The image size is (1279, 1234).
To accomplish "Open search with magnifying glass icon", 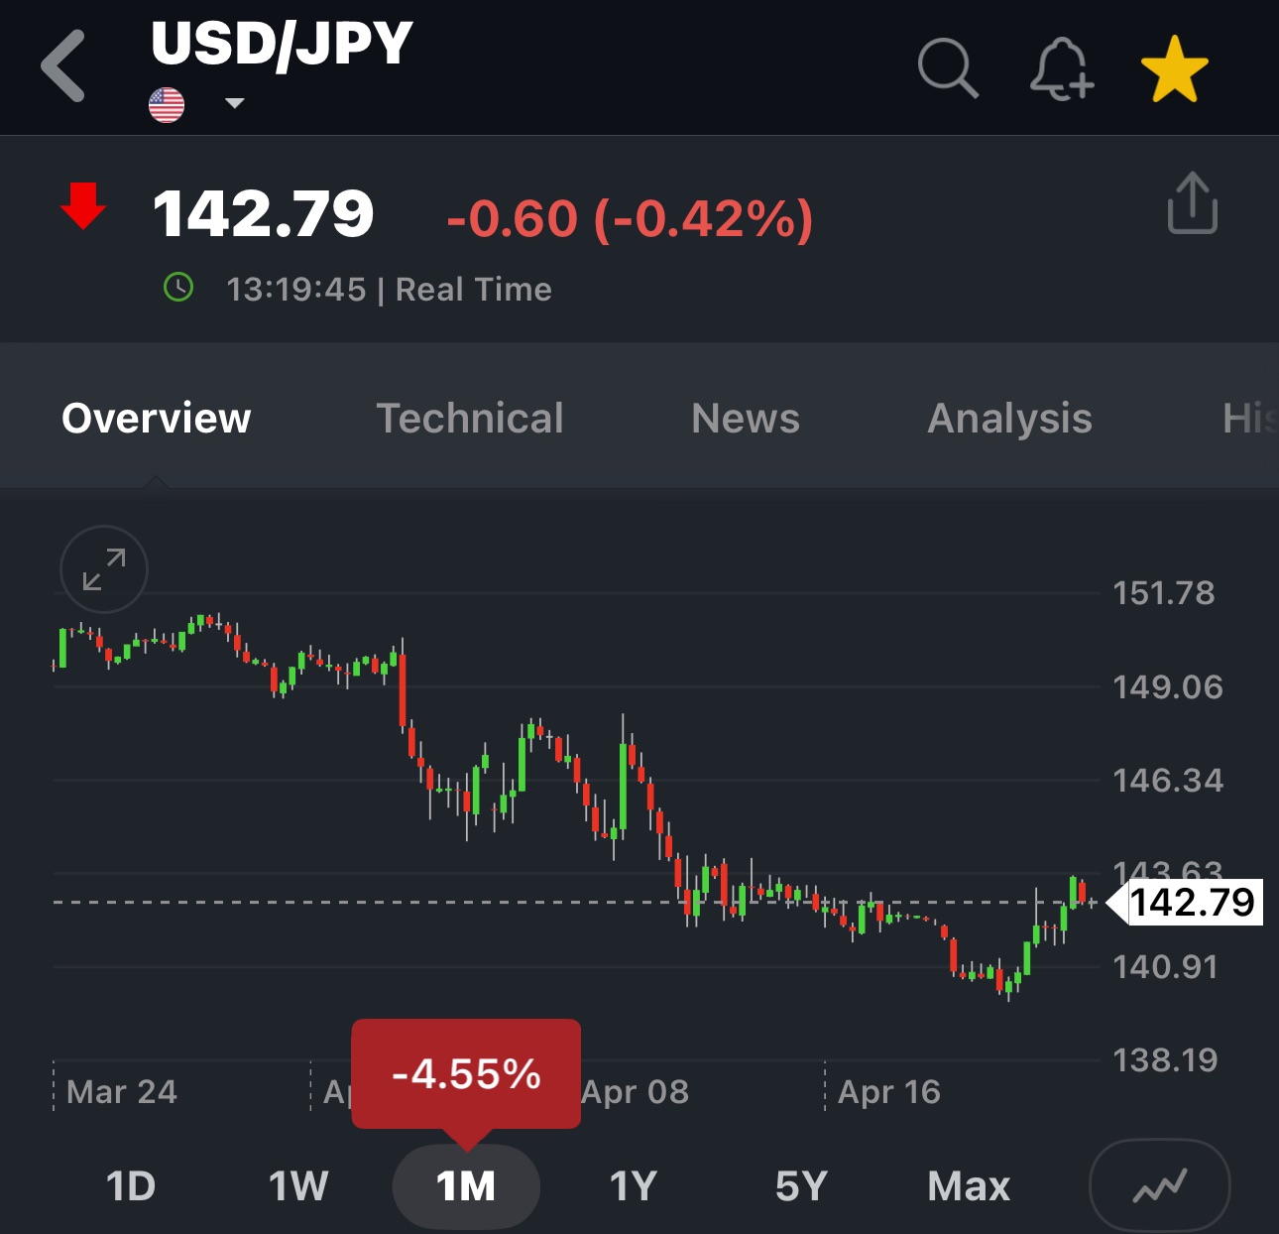I will (x=948, y=68).
